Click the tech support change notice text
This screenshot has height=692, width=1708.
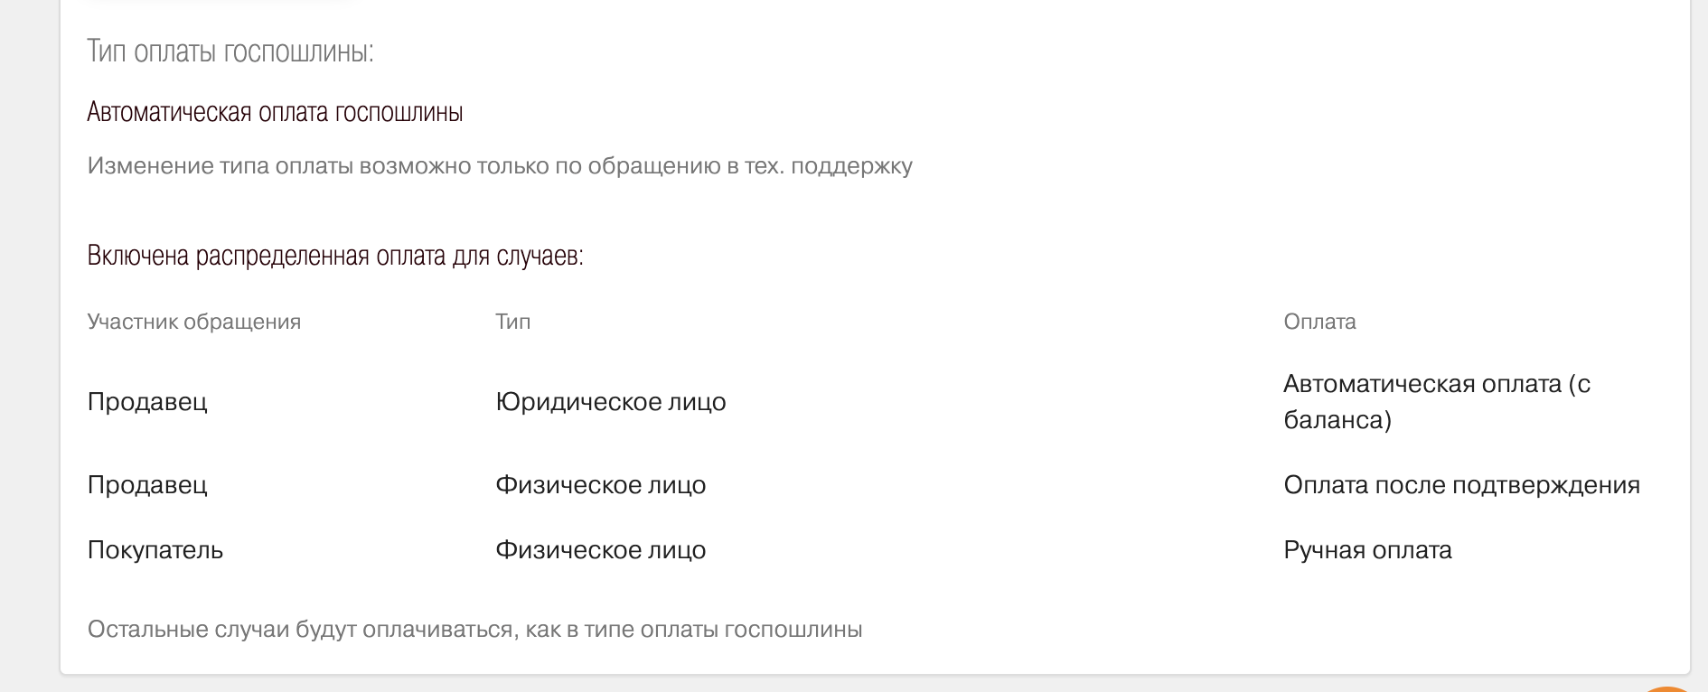499,166
